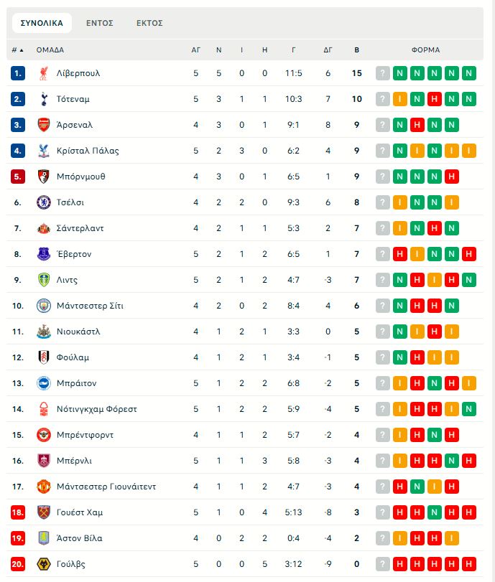Switch to the ΕΝΤΟΣ tab

(x=100, y=23)
